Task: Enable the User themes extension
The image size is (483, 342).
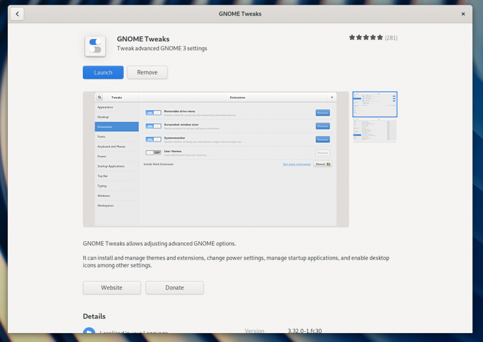Action: [x=154, y=152]
